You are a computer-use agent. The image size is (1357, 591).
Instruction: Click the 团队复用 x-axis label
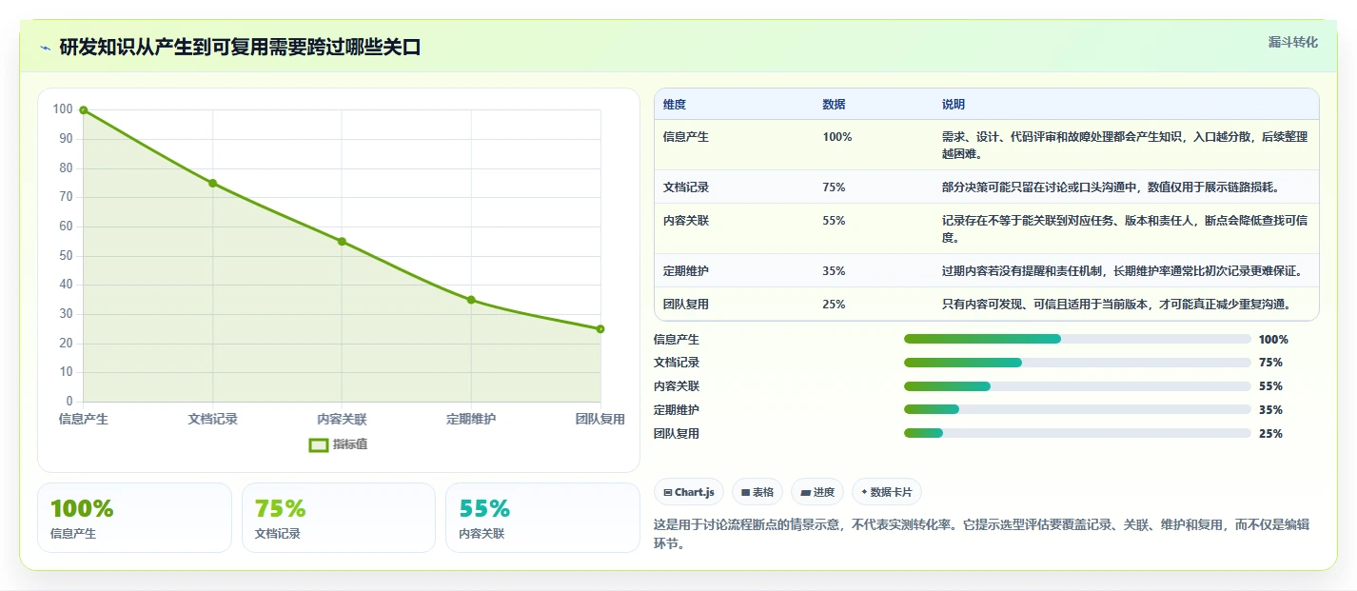[600, 419]
